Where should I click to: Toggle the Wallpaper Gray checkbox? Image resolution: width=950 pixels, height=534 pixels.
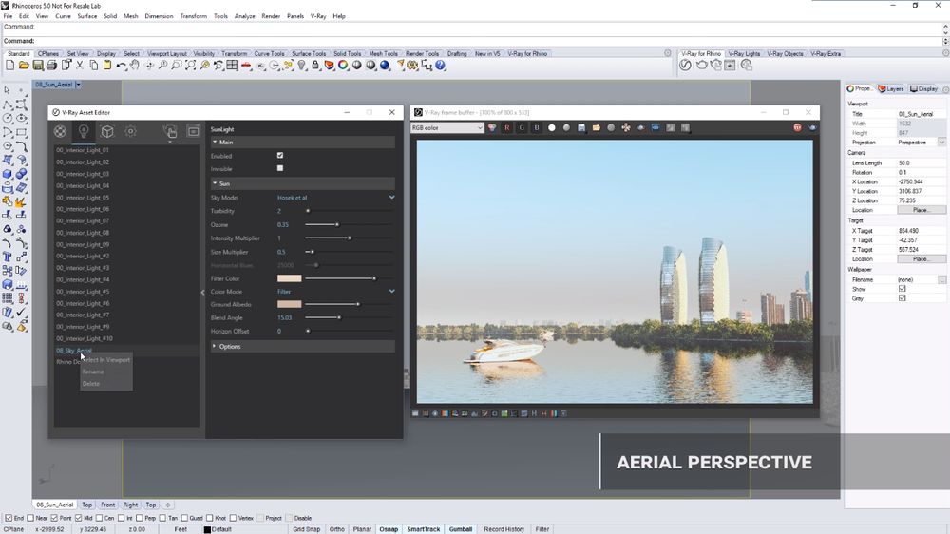[x=902, y=298]
